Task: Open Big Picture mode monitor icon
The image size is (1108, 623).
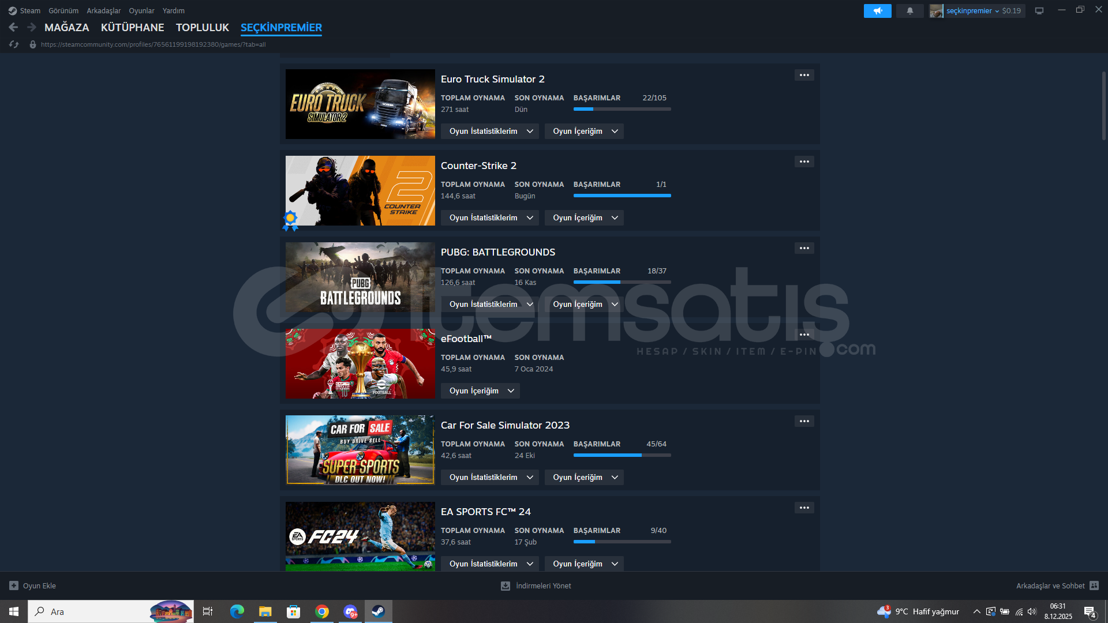Action: [1039, 11]
